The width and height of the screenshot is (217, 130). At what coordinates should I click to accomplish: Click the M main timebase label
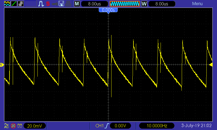[x=77, y=4]
